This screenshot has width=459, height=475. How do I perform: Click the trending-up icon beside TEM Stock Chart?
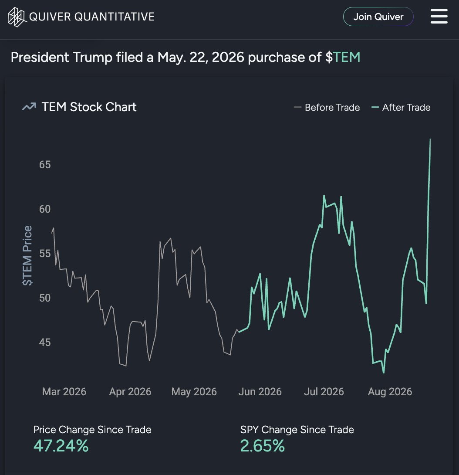point(29,107)
